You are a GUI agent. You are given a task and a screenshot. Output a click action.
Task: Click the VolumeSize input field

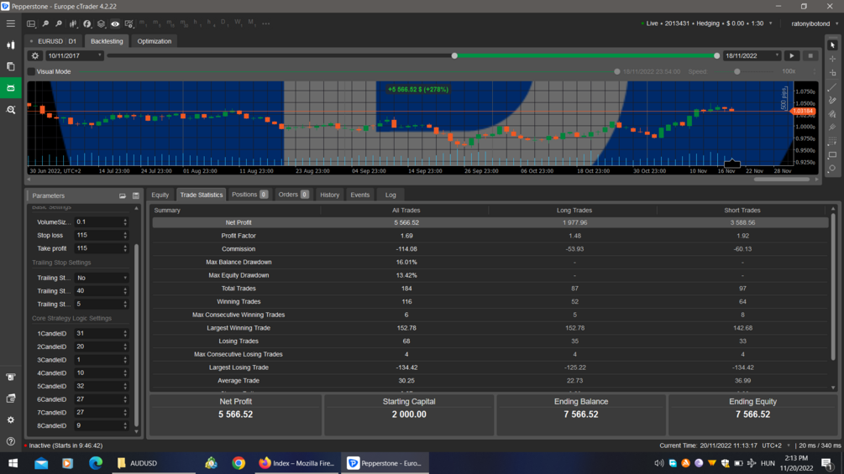click(x=98, y=222)
